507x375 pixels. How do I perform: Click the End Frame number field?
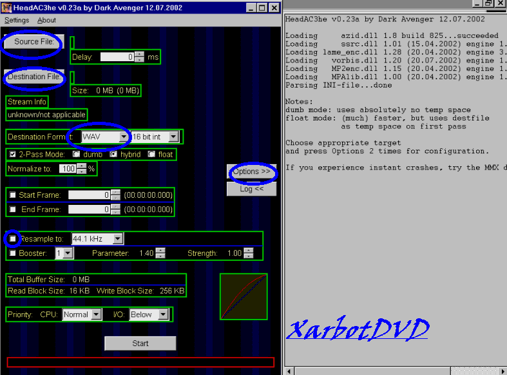click(x=90, y=209)
